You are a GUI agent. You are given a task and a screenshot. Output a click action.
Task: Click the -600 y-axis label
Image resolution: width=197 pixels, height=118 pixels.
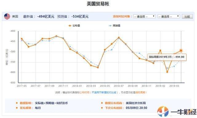(12, 72)
